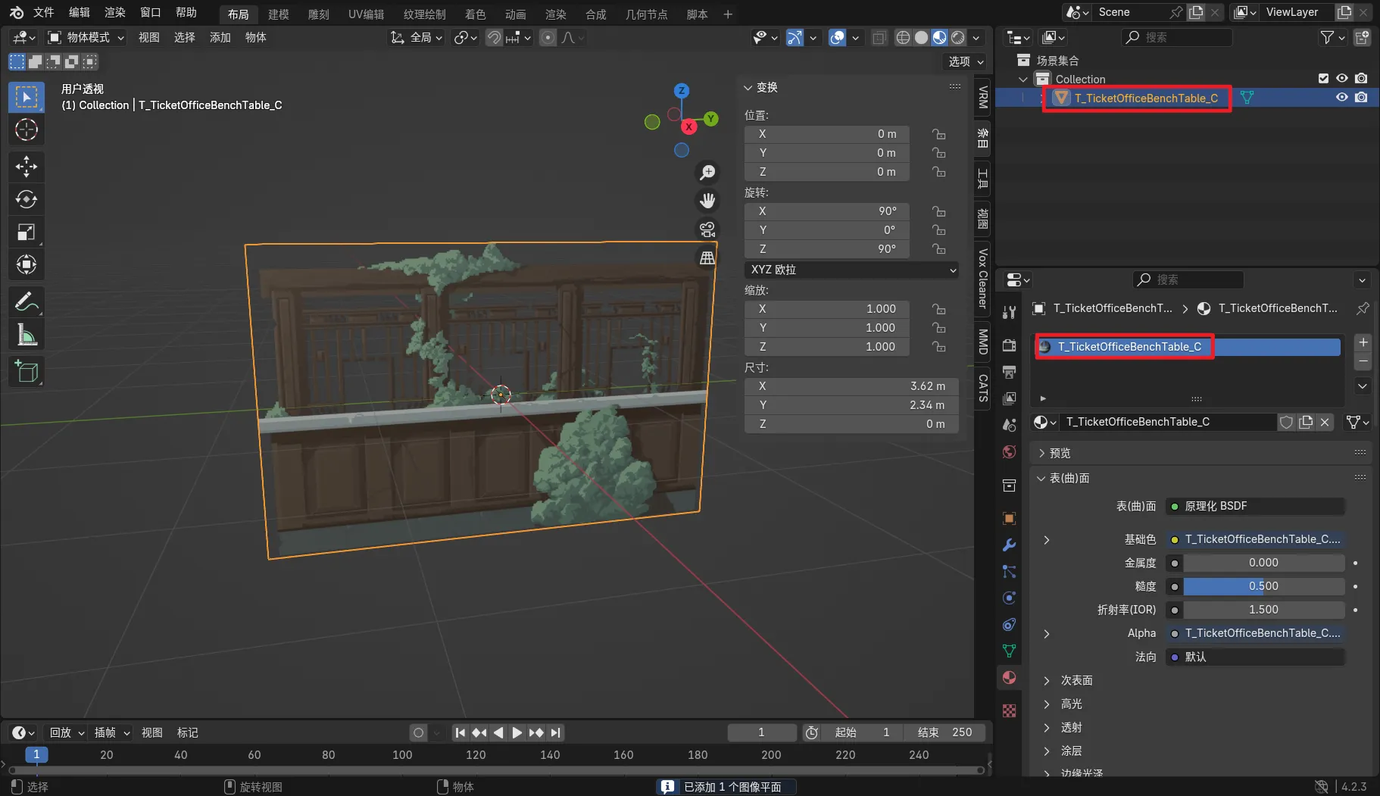Image resolution: width=1380 pixels, height=796 pixels.
Task: Open the 文件 menu
Action: tap(44, 13)
